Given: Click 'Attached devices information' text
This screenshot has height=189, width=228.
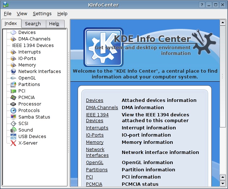Looking at the screenshot, I should (x=159, y=100).
